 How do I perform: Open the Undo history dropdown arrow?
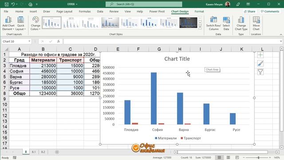pos(17,4)
